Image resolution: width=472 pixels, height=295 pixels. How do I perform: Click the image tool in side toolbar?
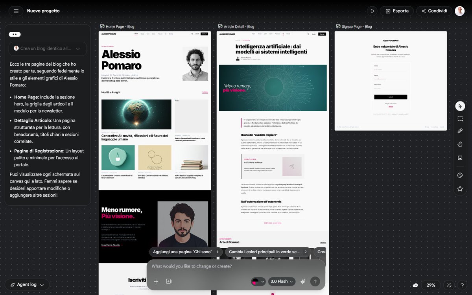point(460,158)
